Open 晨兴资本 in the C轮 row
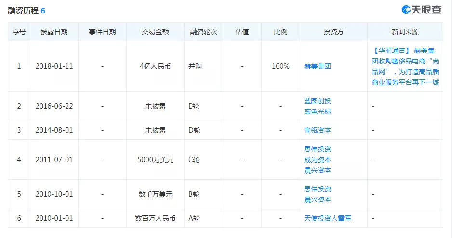This screenshot has width=452, height=238. [318, 170]
